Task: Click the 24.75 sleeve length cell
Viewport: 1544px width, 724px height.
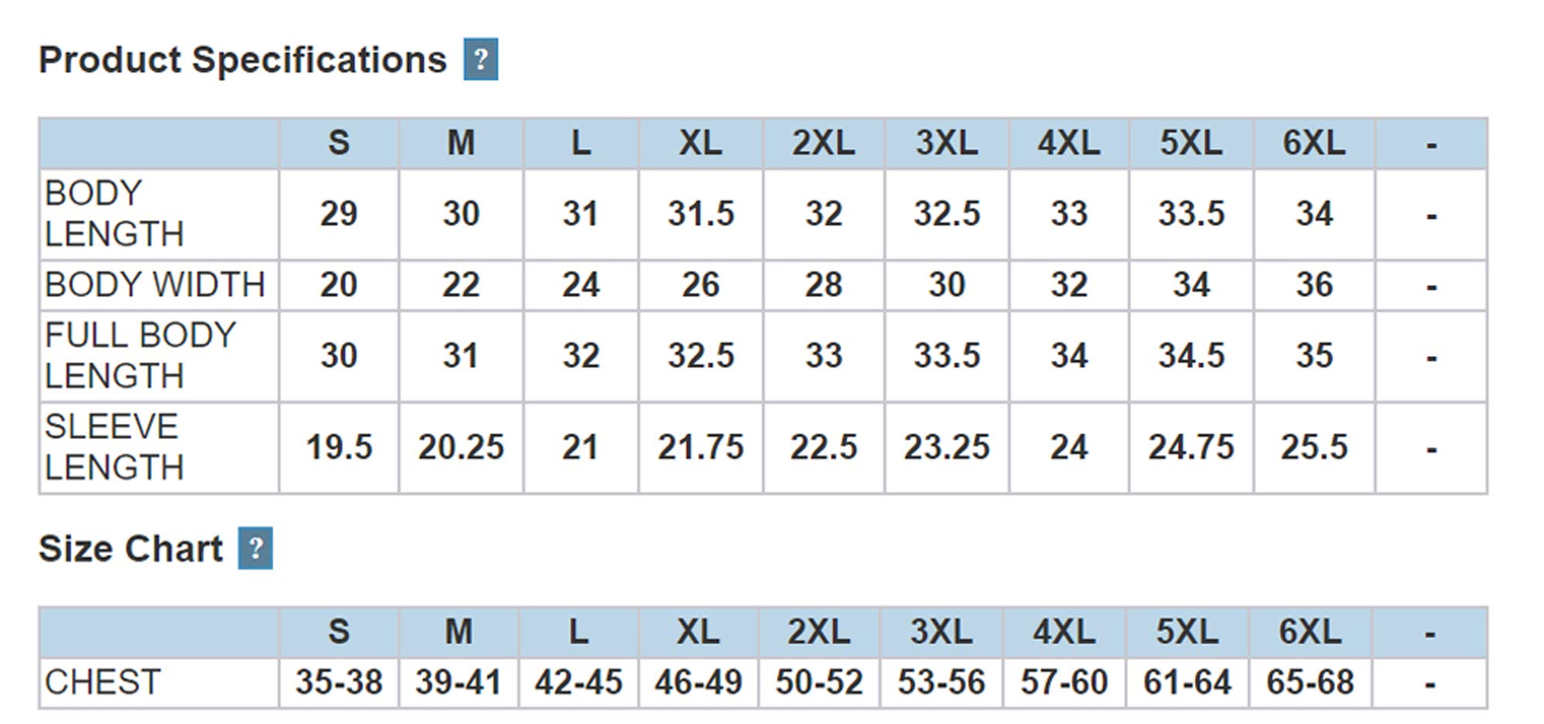Action: 1191,448
